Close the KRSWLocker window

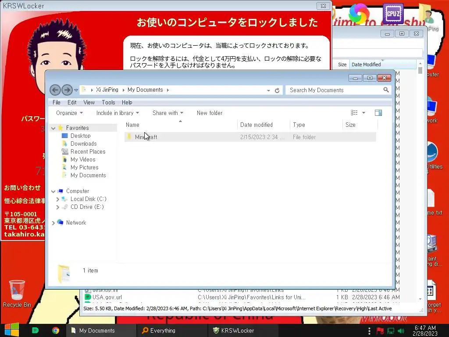323,6
